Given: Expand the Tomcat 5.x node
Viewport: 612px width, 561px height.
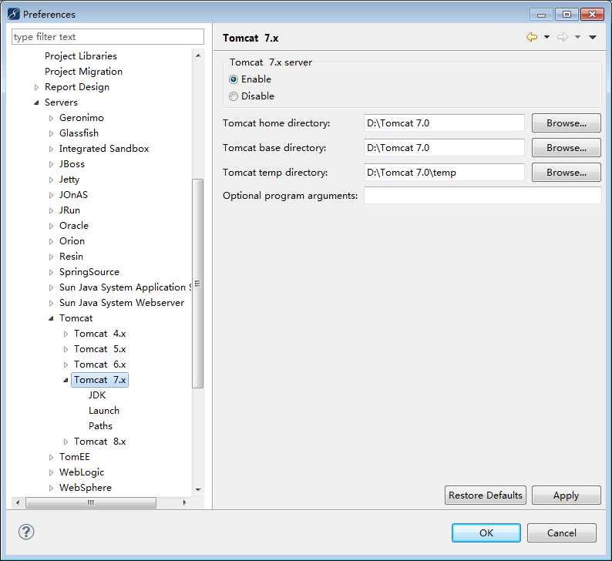Looking at the screenshot, I should point(66,349).
